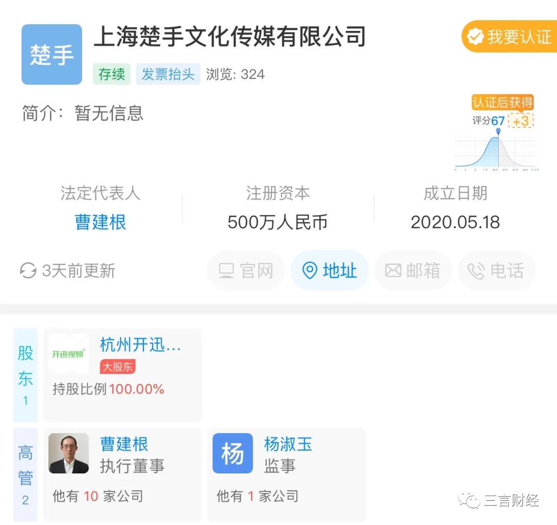Viewport: 557px width, 525px height.
Task: Tap the 地址 location button
Action: (x=329, y=271)
